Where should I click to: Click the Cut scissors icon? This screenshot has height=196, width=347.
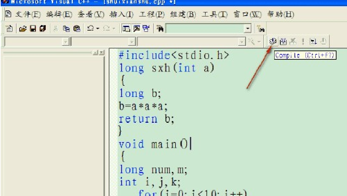click(x=56, y=28)
